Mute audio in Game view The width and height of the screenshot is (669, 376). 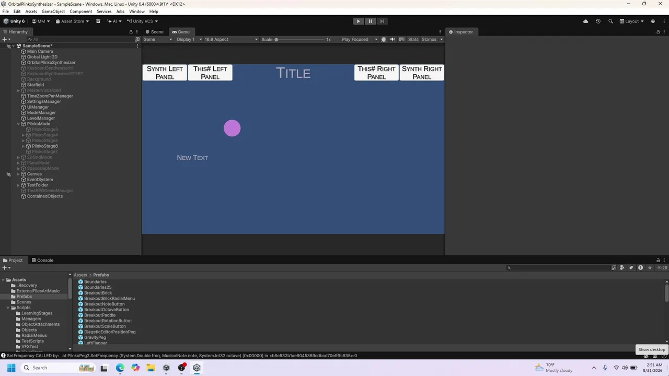click(393, 40)
